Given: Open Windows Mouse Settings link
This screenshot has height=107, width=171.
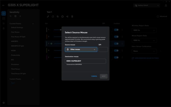Looking at the screenshot, I should point(145,58).
